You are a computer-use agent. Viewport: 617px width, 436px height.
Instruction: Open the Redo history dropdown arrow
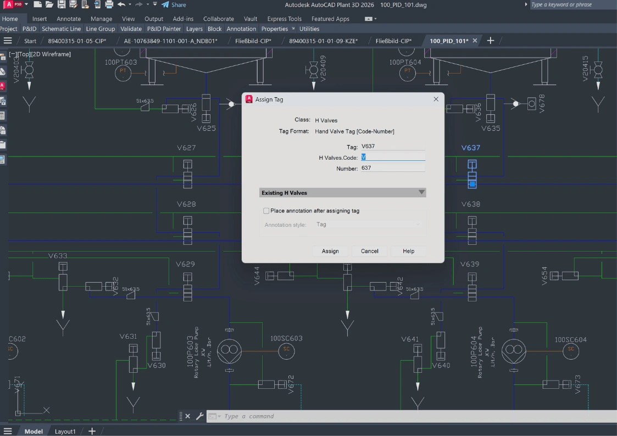pyautogui.click(x=148, y=5)
